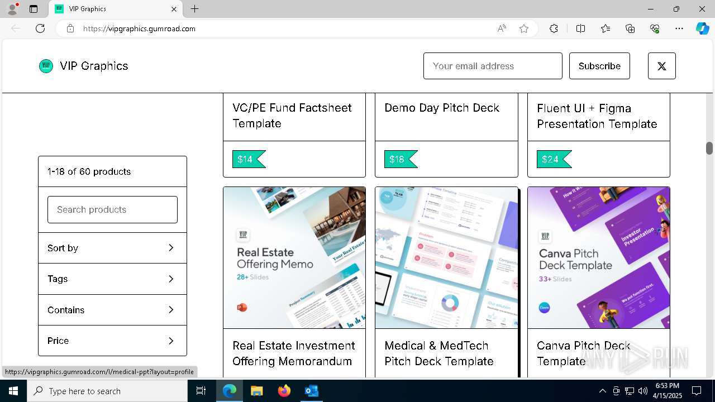Open the tab actions menu icon
This screenshot has width=715, height=402.
click(34, 9)
